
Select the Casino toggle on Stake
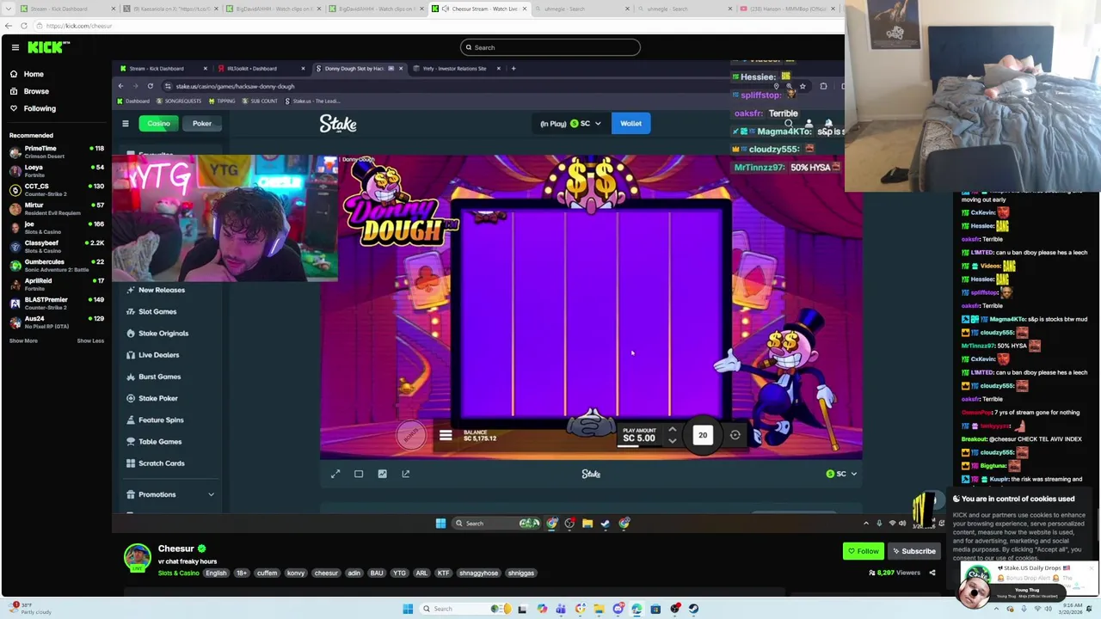(158, 124)
